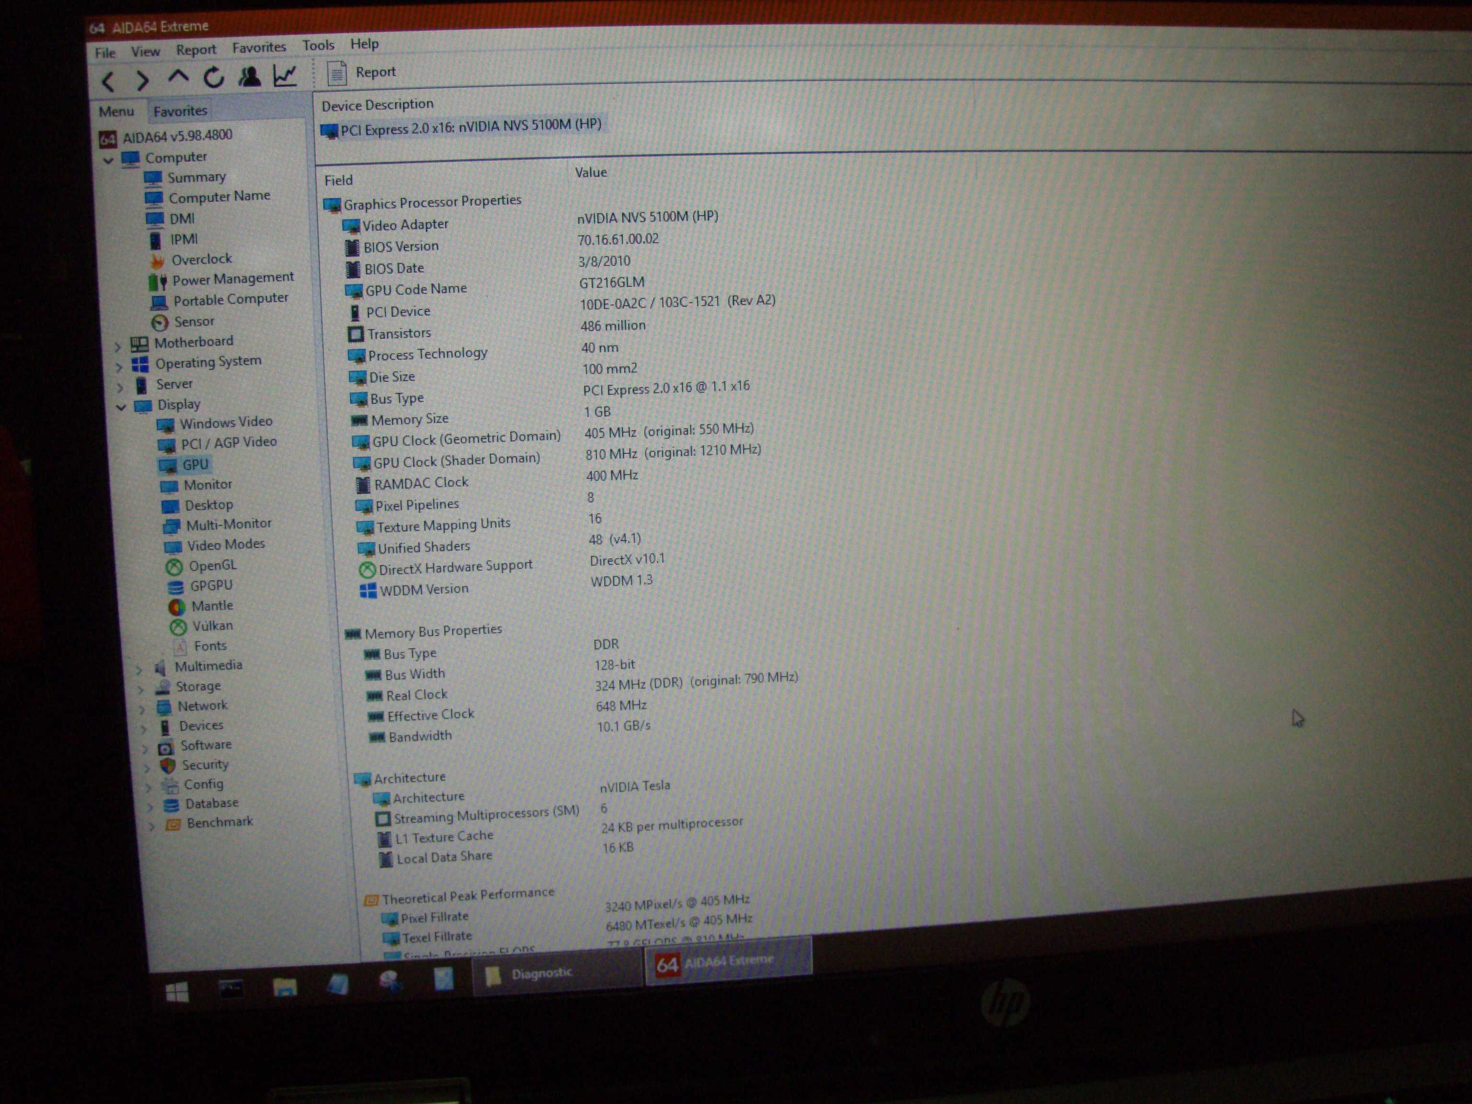Select Desktop under Display
This screenshot has height=1104, width=1472.
[197, 506]
